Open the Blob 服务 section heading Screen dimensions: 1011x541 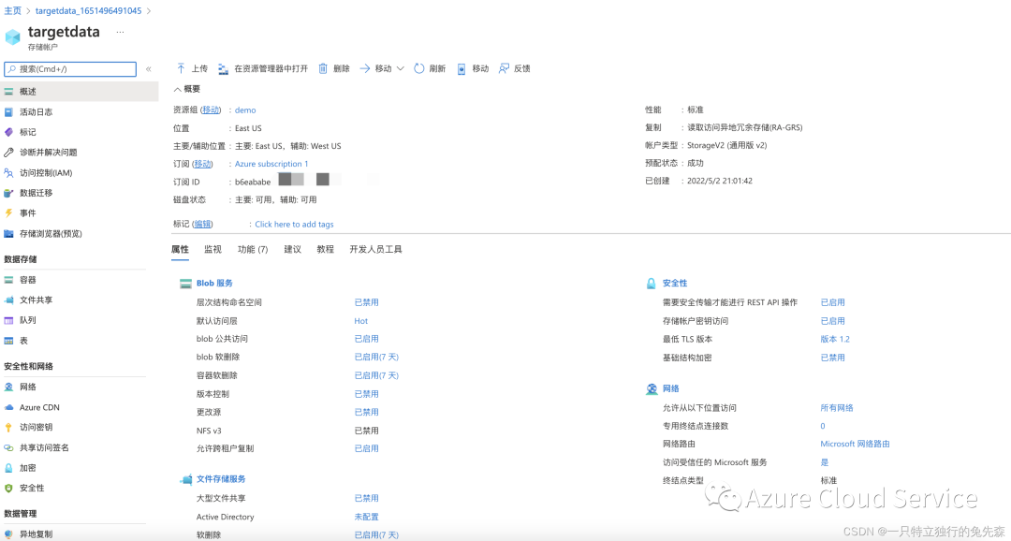pos(214,283)
